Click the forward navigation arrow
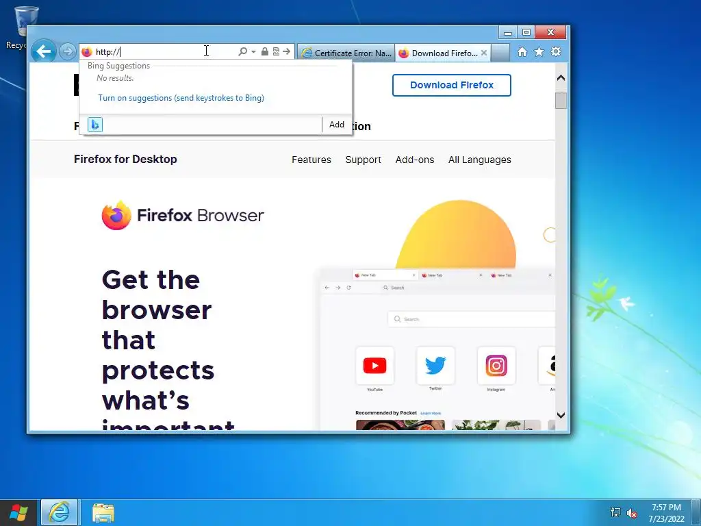This screenshot has width=701, height=526. click(x=67, y=51)
